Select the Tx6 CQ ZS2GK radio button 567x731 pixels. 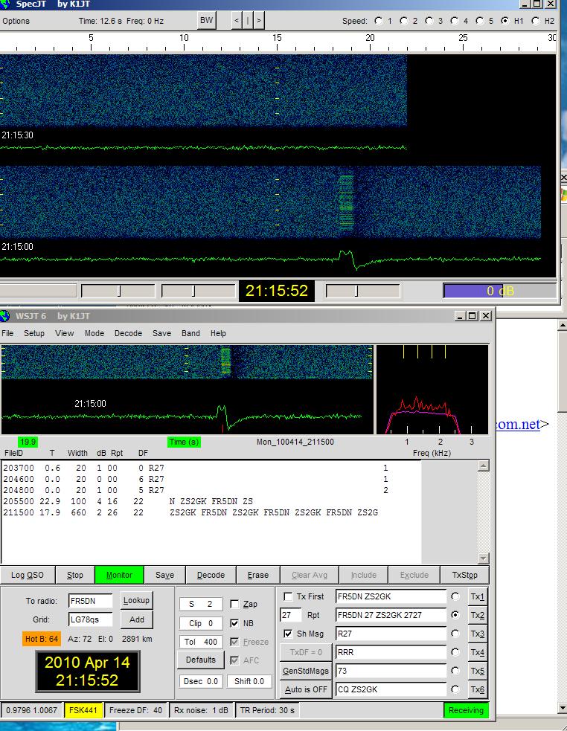point(455,689)
